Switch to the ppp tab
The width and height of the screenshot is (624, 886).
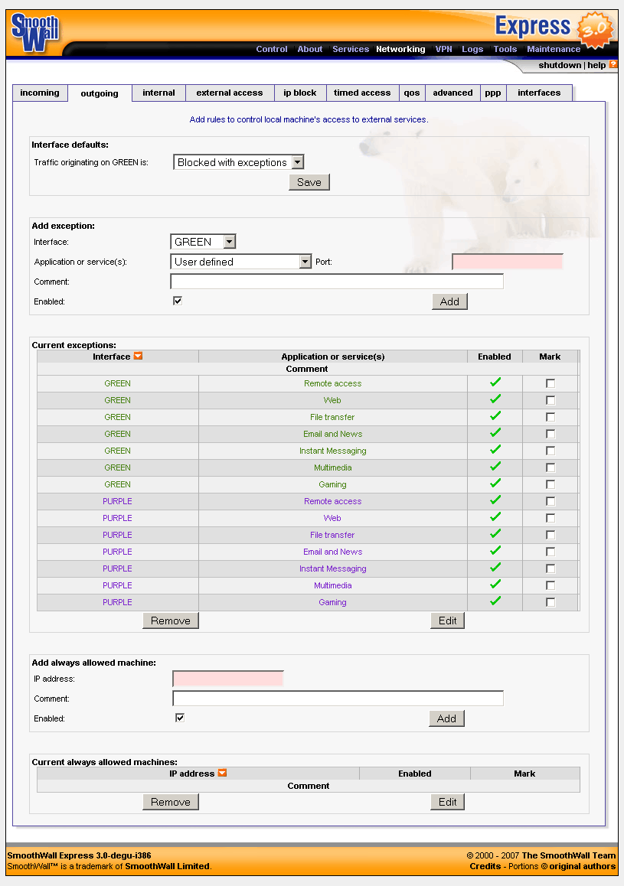(493, 93)
